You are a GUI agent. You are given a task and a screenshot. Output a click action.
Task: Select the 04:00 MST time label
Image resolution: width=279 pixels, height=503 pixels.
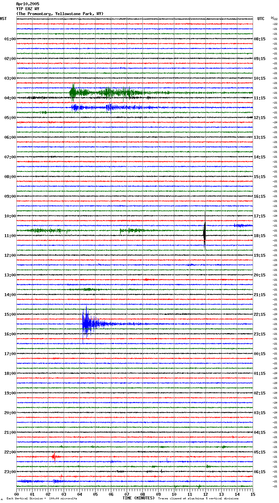pyautogui.click(x=10, y=98)
